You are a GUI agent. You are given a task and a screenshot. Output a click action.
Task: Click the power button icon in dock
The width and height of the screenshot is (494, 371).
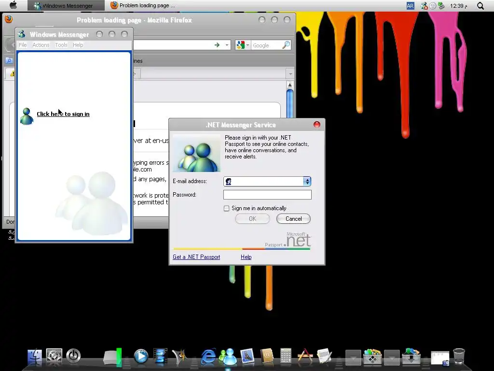pos(73,356)
